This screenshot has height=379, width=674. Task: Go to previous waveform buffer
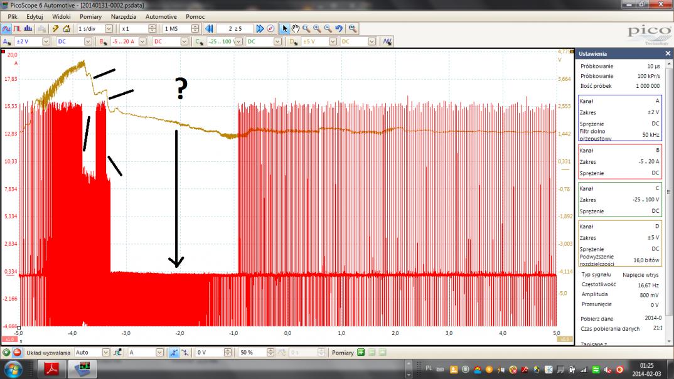pos(210,29)
